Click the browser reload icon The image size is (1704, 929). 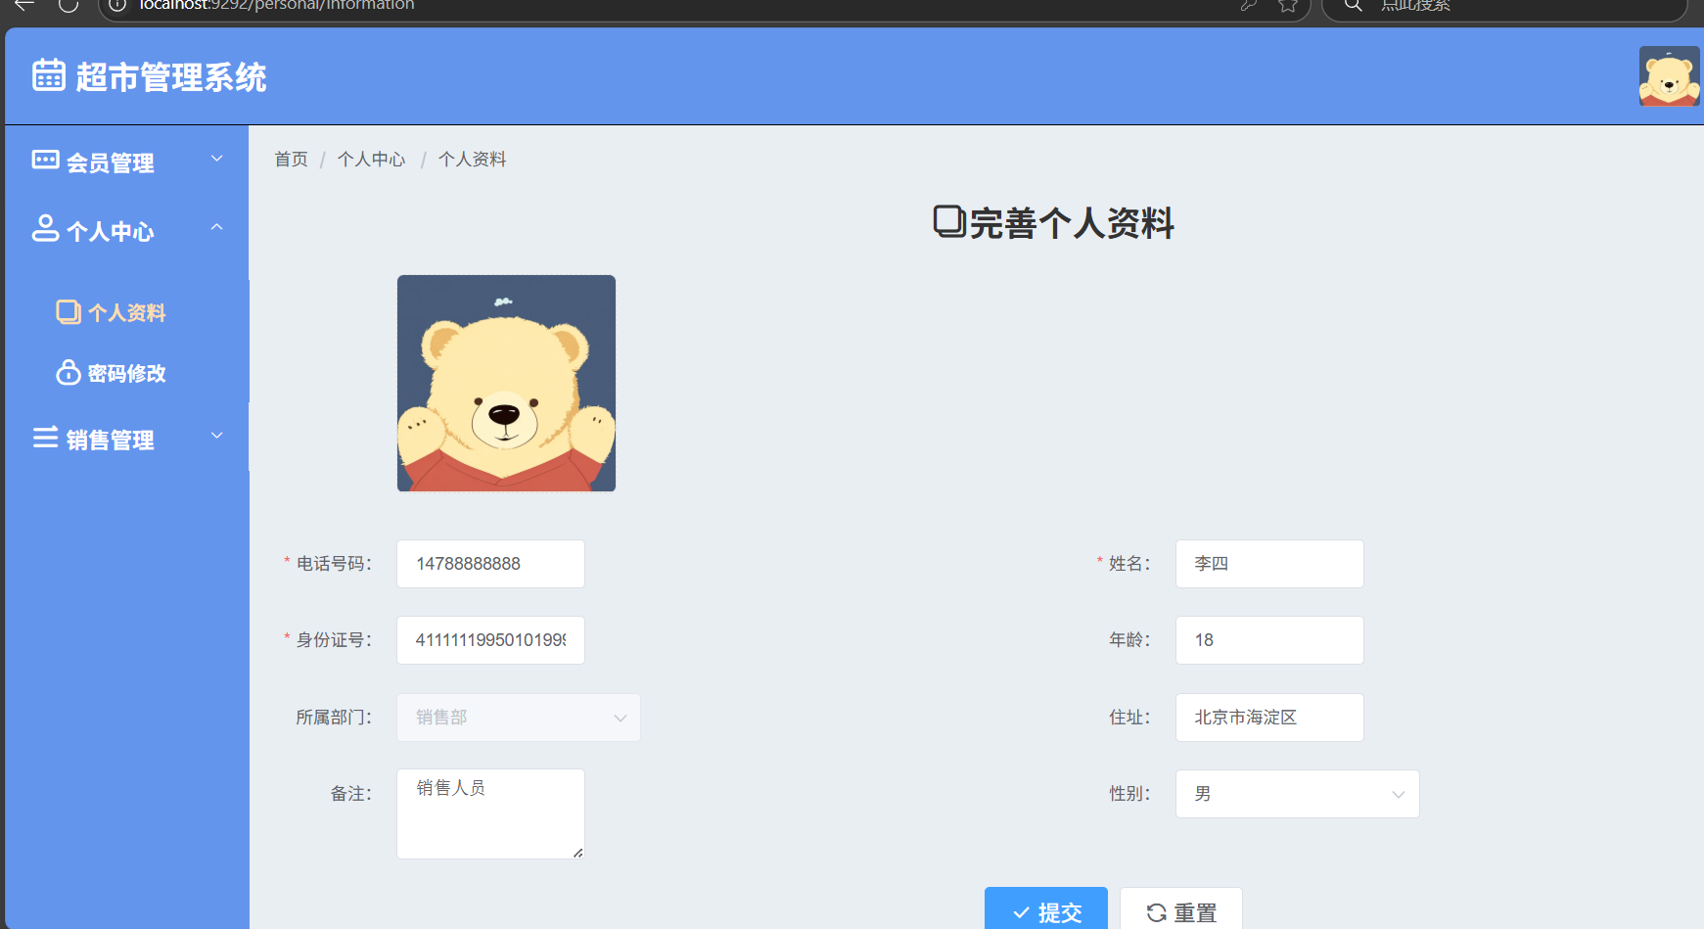click(x=69, y=5)
